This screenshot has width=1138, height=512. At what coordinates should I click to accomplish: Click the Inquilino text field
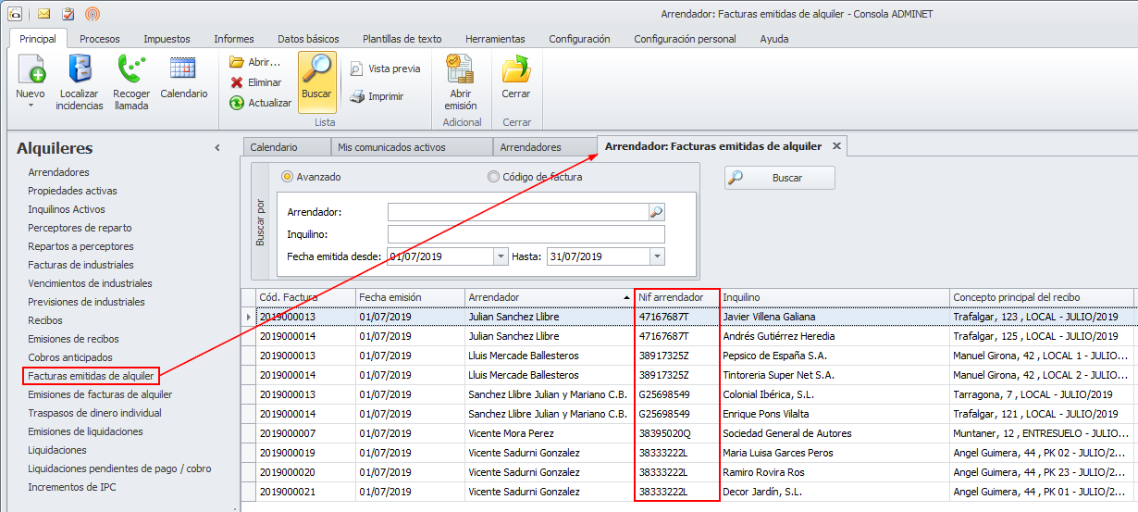[526, 234]
